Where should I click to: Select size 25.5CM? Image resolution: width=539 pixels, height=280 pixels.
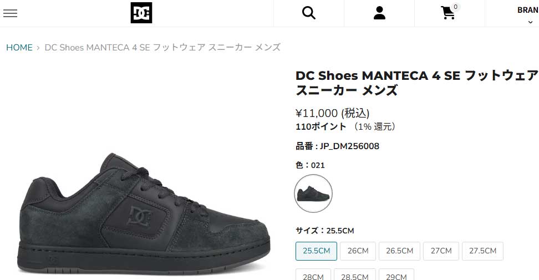click(316, 251)
